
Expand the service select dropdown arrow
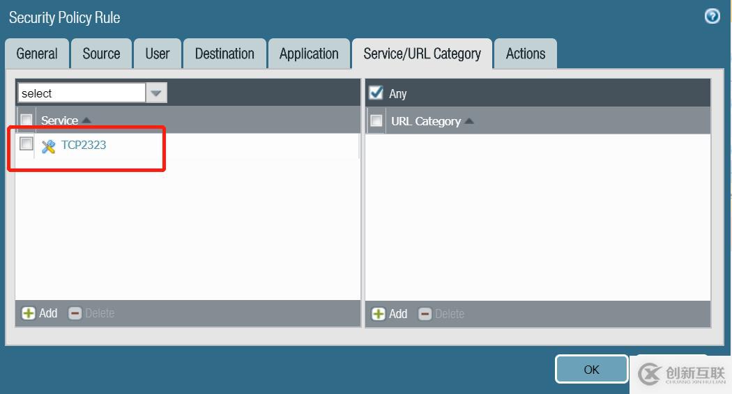156,93
